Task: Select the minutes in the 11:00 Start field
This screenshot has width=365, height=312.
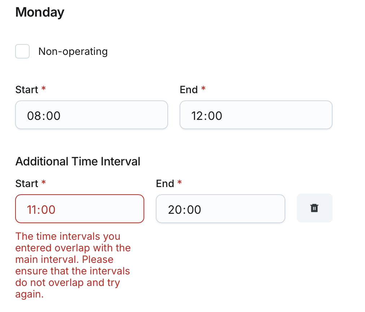Action: coord(48,210)
